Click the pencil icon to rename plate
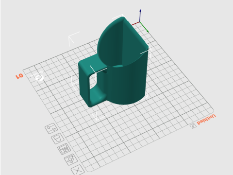The height and width of the screenshot is (175, 233). click(193, 126)
